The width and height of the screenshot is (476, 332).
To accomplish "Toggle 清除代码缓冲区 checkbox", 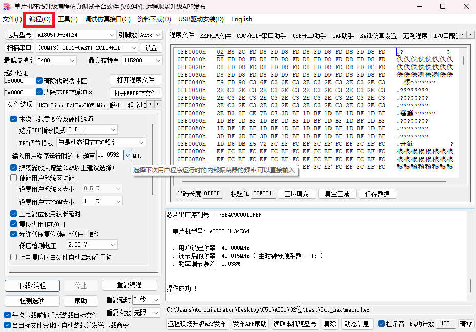I will [39, 81].
